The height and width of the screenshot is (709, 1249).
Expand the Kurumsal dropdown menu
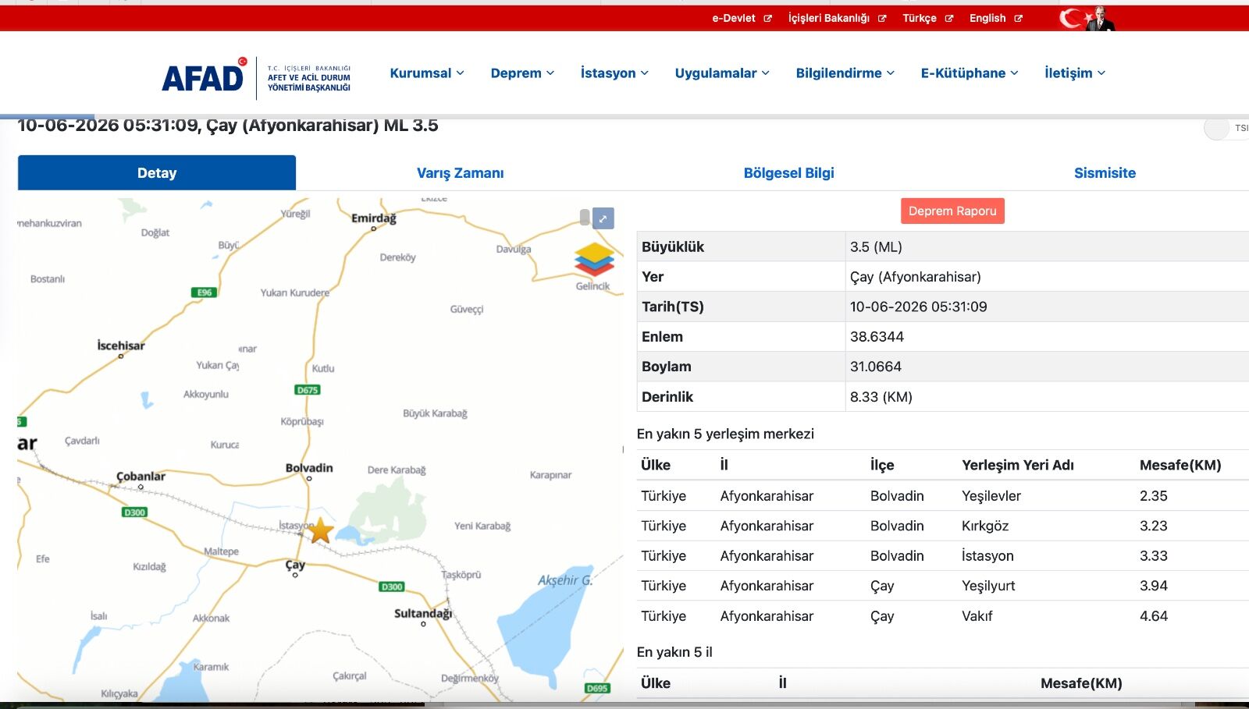click(427, 73)
